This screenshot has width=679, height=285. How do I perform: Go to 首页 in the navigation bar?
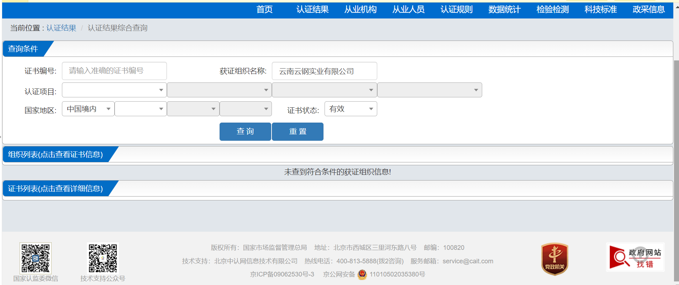264,10
